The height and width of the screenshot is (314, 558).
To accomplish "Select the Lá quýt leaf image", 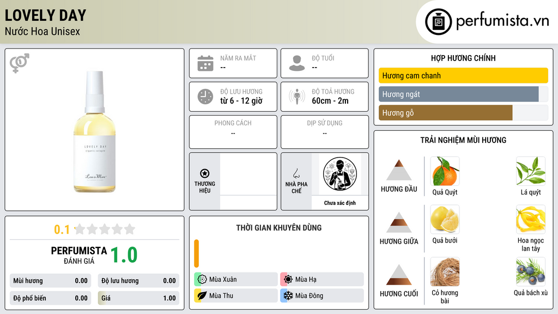I will pyautogui.click(x=531, y=171).
